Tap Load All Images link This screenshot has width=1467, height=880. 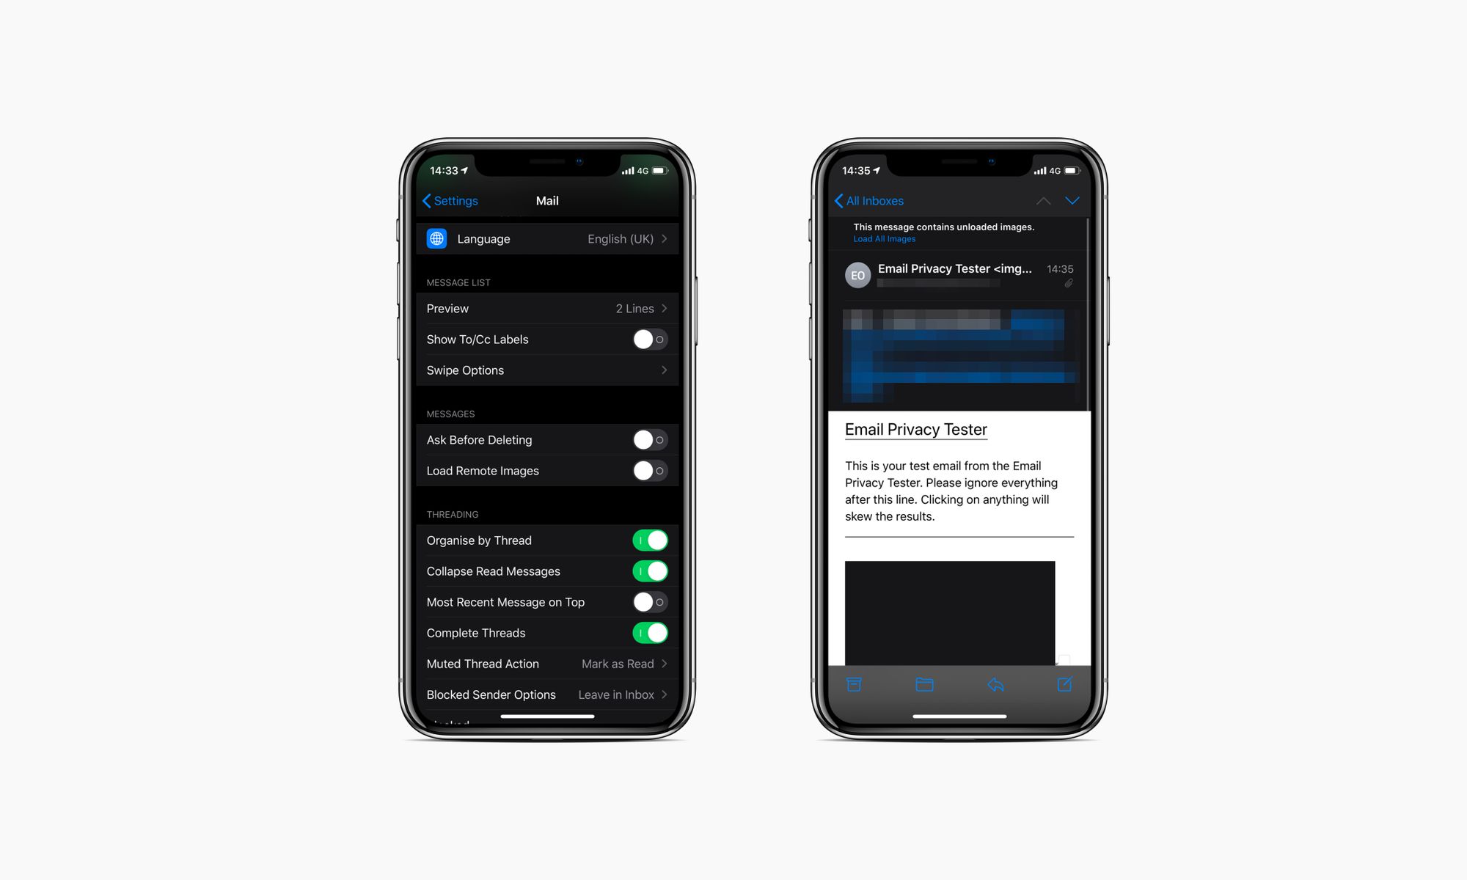click(x=883, y=239)
